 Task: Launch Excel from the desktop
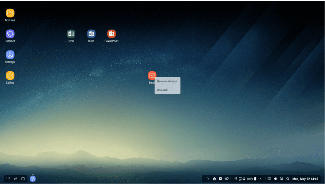(71, 34)
